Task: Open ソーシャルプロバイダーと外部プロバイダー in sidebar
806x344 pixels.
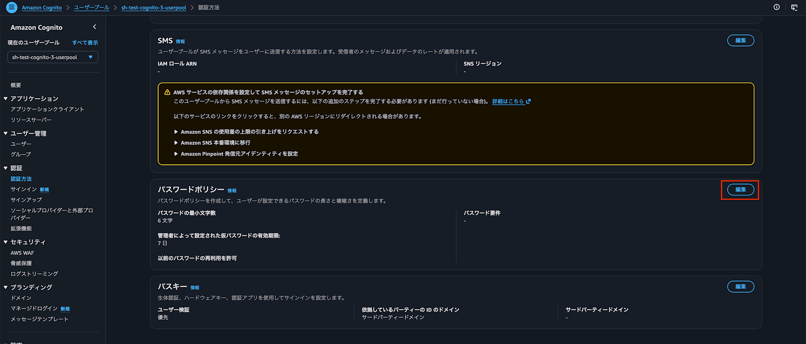Action: coord(52,214)
